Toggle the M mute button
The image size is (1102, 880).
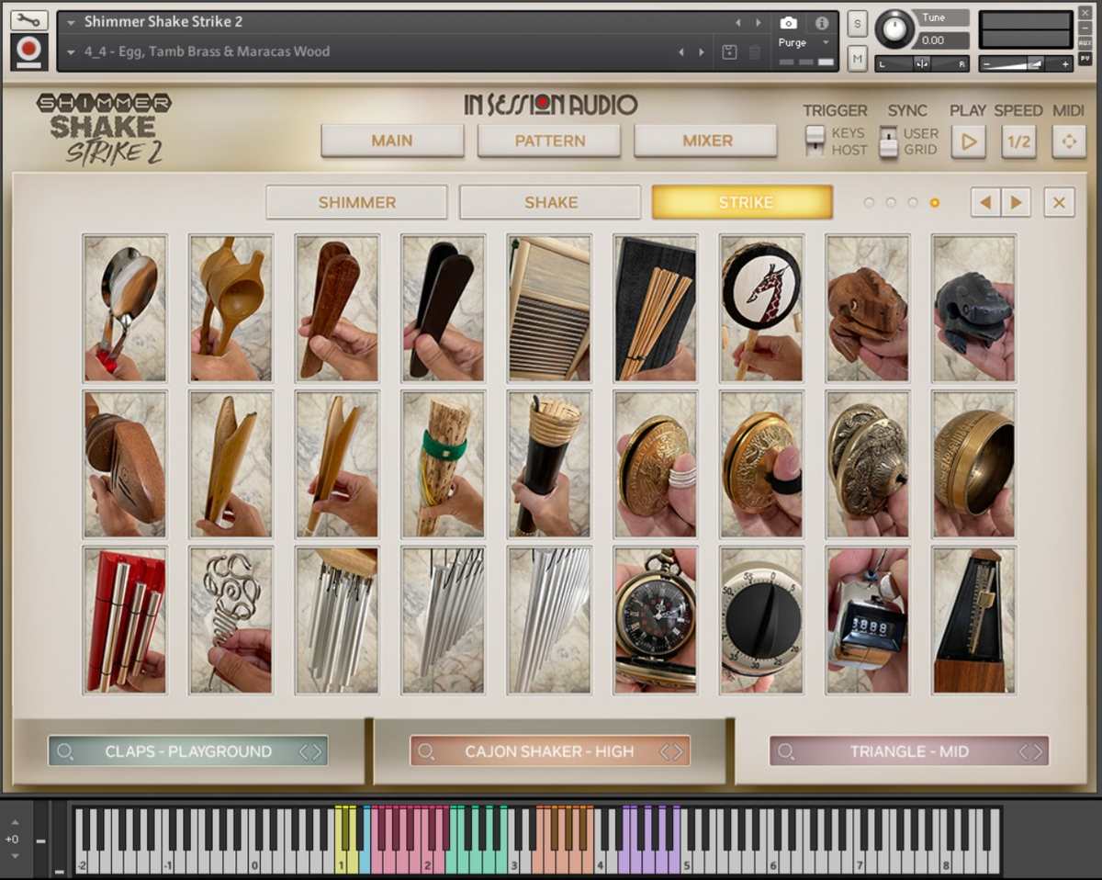857,58
